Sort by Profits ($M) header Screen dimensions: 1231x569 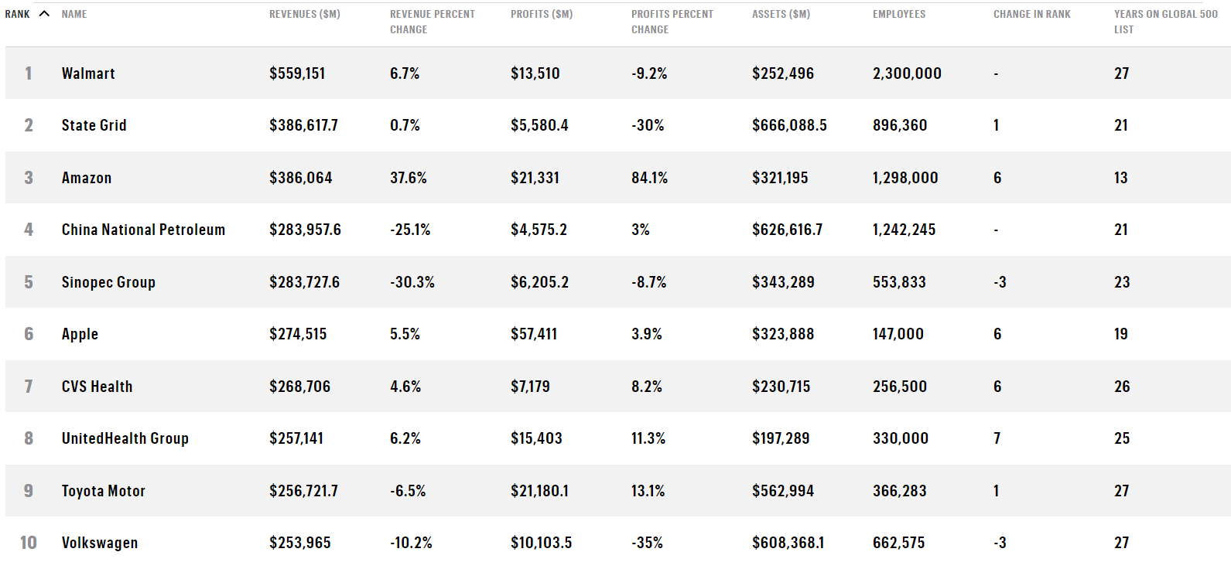[x=542, y=14]
